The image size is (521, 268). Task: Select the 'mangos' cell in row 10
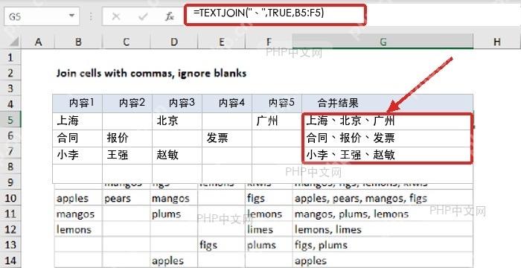[x=174, y=199]
